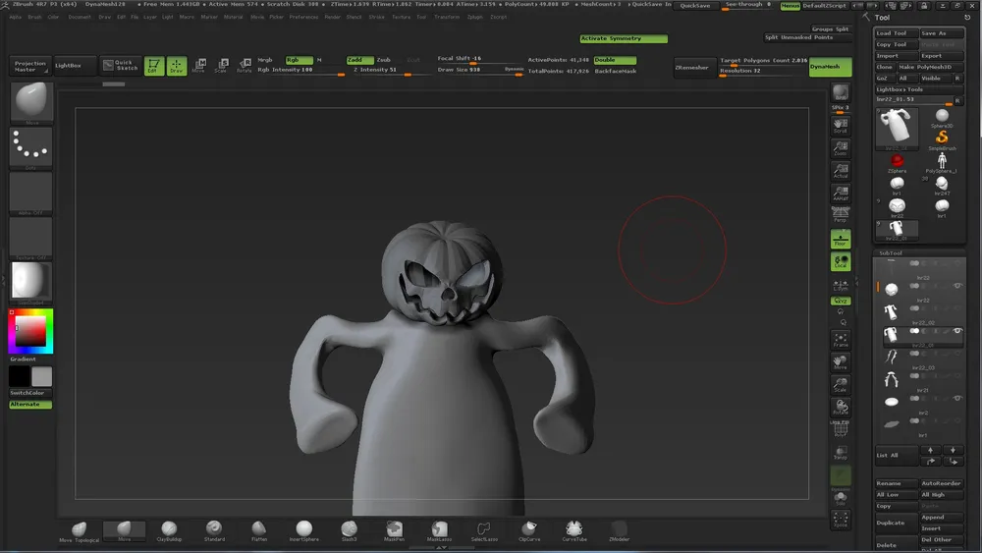The height and width of the screenshot is (553, 982).
Task: Toggle Zadd sculpting mode
Action: click(x=359, y=60)
